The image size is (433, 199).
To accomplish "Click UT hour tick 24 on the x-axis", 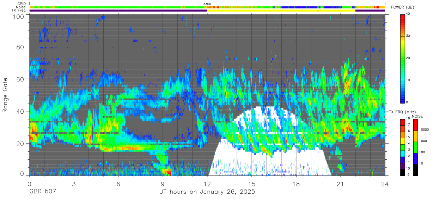I will 385,184.
